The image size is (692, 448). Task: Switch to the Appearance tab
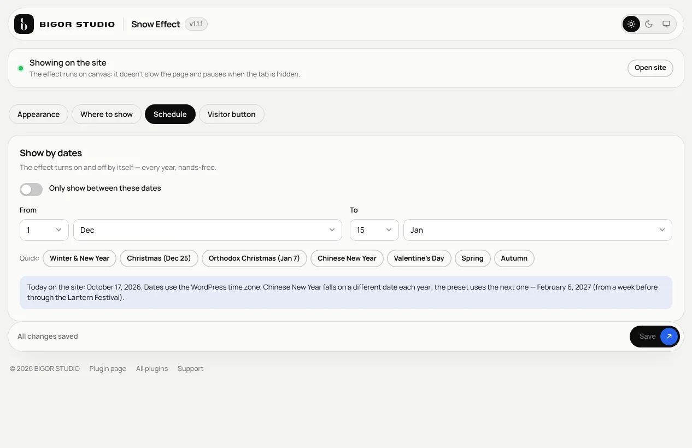pyautogui.click(x=38, y=114)
